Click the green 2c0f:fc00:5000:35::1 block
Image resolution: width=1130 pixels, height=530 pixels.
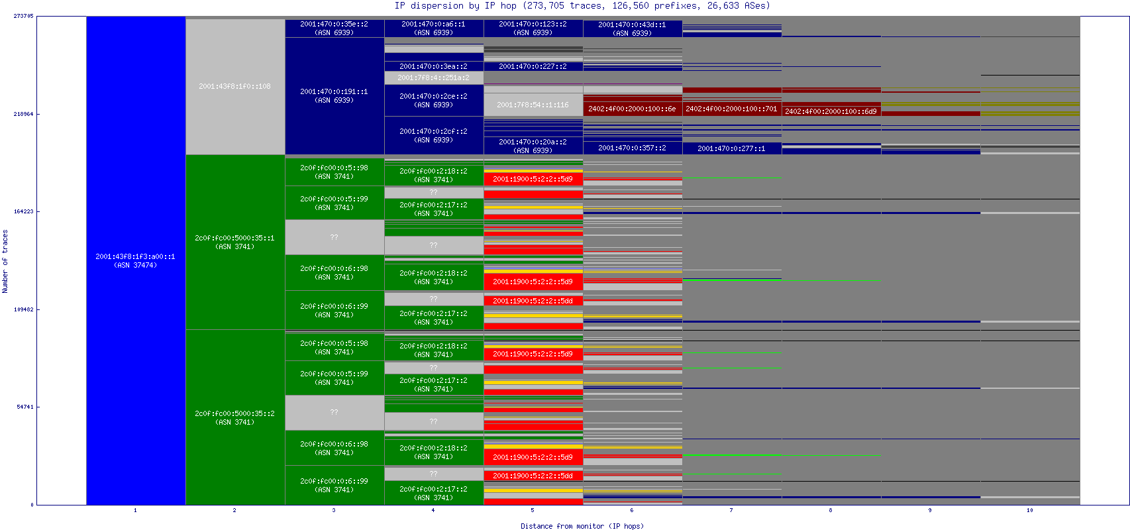235,242
